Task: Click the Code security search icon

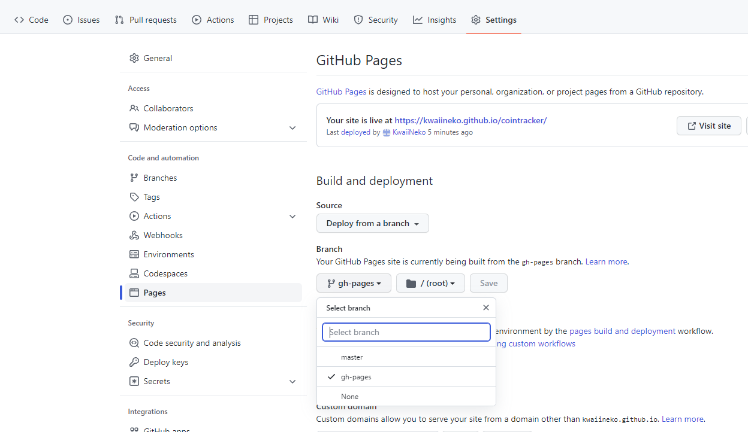Action: click(134, 343)
